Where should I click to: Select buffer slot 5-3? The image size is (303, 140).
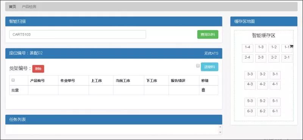tap(250, 102)
